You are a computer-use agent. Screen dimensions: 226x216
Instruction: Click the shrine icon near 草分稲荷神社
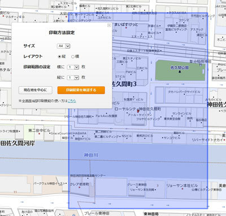click(201, 65)
